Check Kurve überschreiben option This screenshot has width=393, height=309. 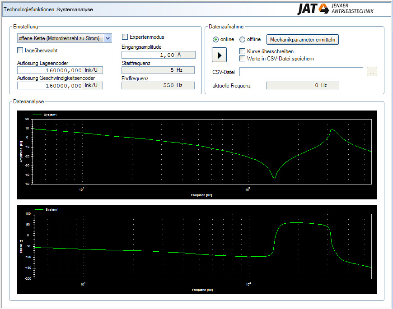tap(243, 51)
